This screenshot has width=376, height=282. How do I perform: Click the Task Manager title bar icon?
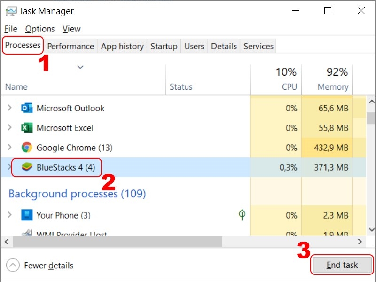[11, 11]
